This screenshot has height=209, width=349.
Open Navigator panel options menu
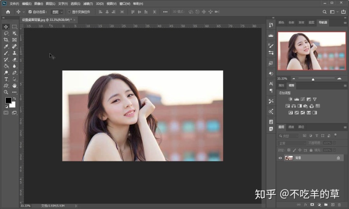(x=345, y=23)
